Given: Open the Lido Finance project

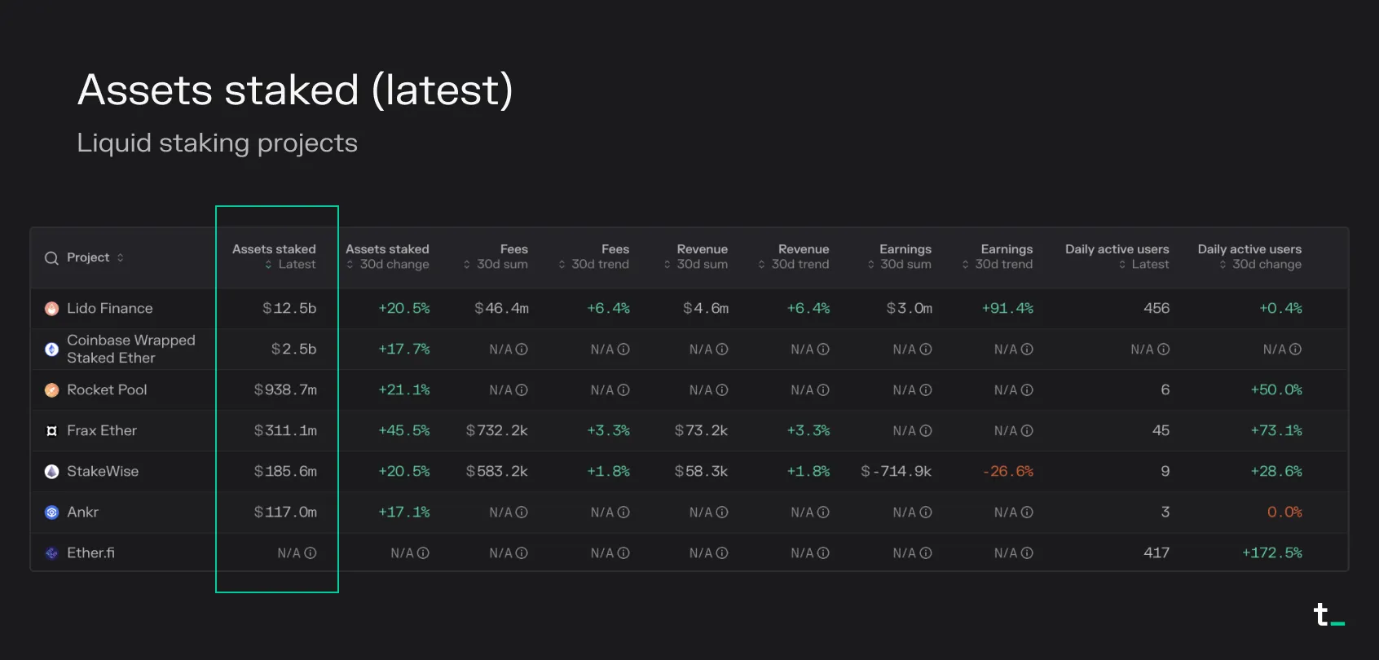Looking at the screenshot, I should [110, 309].
